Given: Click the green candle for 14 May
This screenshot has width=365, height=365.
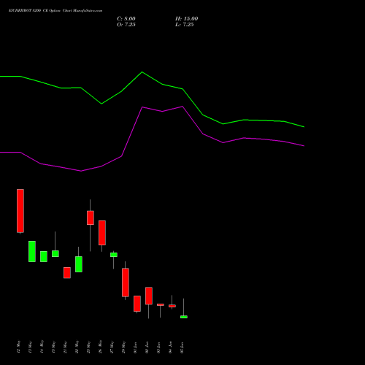Looking at the screenshot, I should point(44,256).
